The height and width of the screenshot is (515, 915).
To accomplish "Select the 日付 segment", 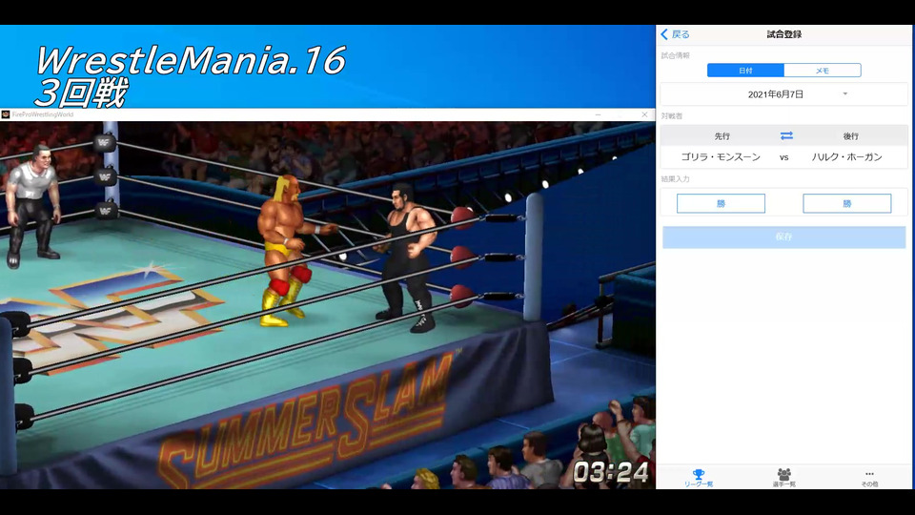I will (x=745, y=71).
